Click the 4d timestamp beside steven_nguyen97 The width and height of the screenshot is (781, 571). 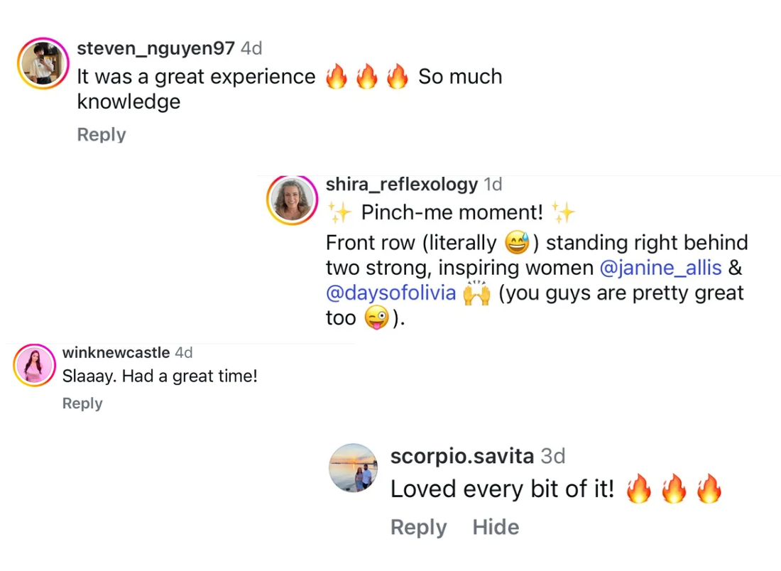coord(251,48)
